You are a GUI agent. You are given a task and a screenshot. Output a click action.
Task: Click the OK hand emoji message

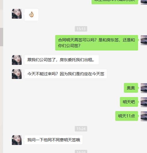pos(31,15)
